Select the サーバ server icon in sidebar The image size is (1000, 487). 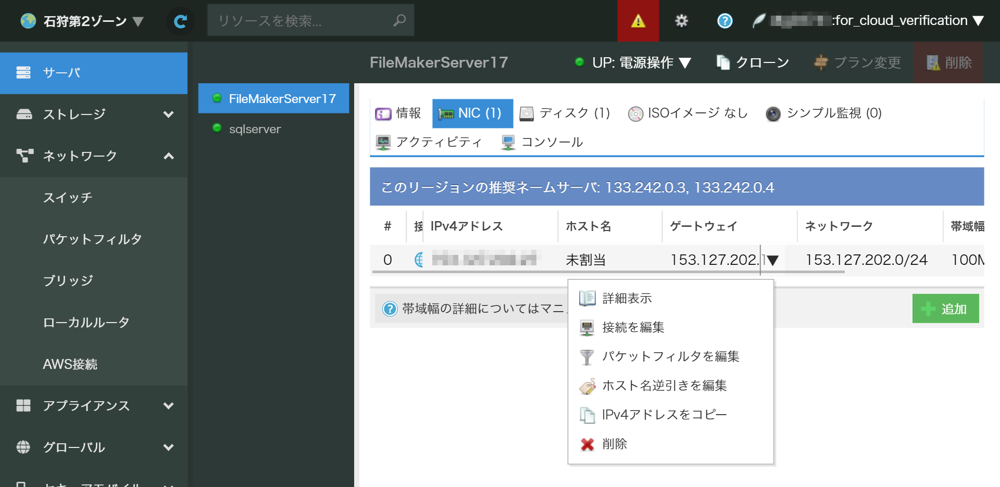tap(23, 73)
